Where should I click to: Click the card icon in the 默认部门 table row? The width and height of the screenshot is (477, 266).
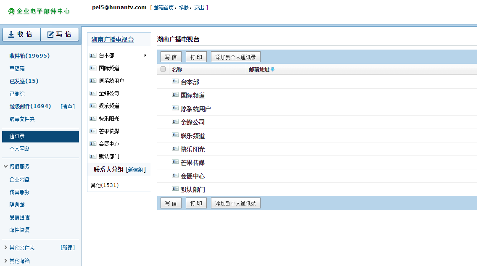click(175, 189)
